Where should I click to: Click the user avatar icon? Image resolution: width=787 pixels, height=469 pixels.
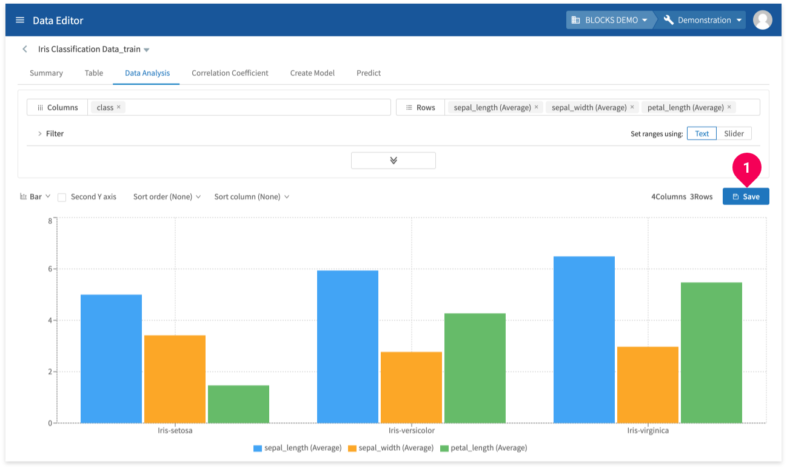[x=762, y=20]
